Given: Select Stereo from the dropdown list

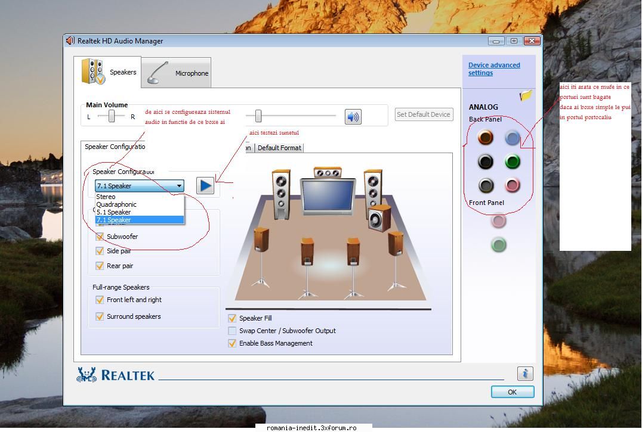Looking at the screenshot, I should (140, 197).
